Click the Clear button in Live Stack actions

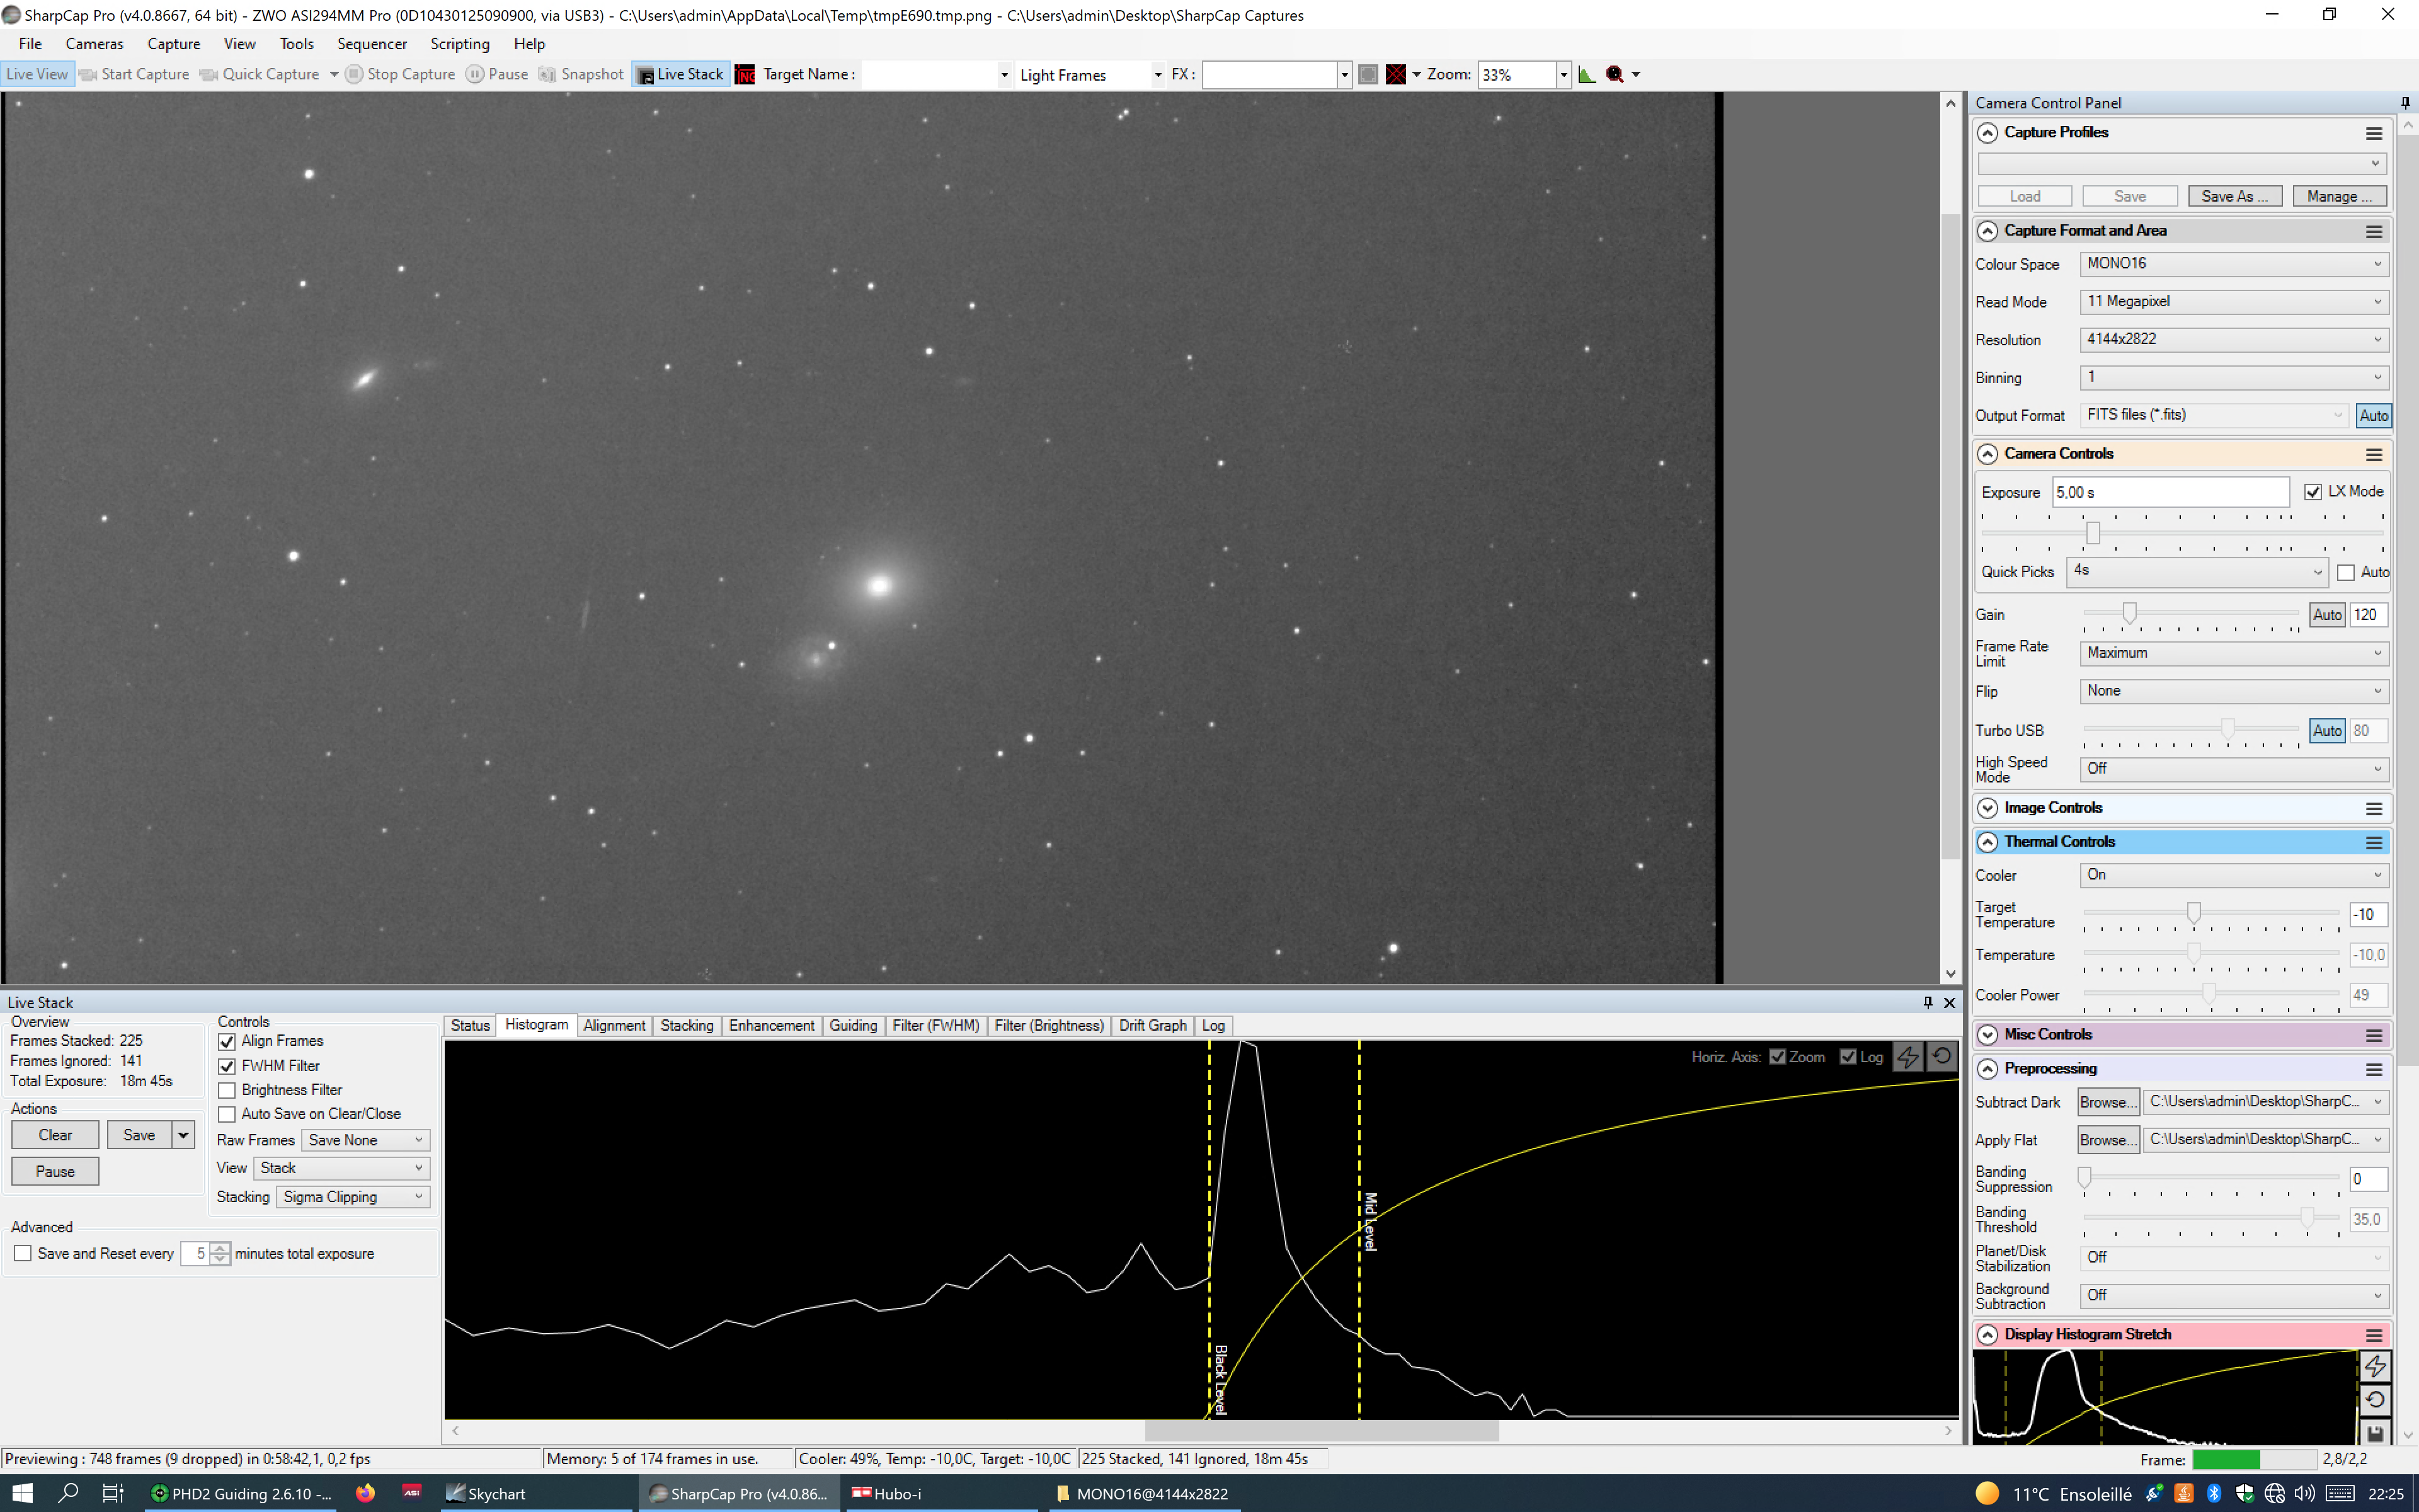coord(55,1135)
